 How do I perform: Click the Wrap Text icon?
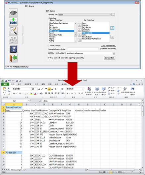click(62, 89)
